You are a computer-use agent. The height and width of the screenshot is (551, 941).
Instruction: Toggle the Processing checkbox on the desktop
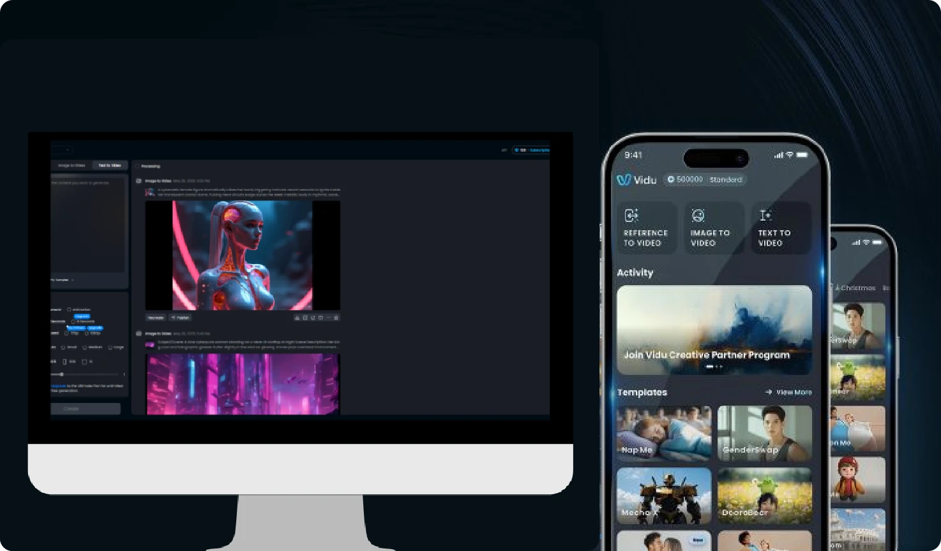click(x=137, y=166)
